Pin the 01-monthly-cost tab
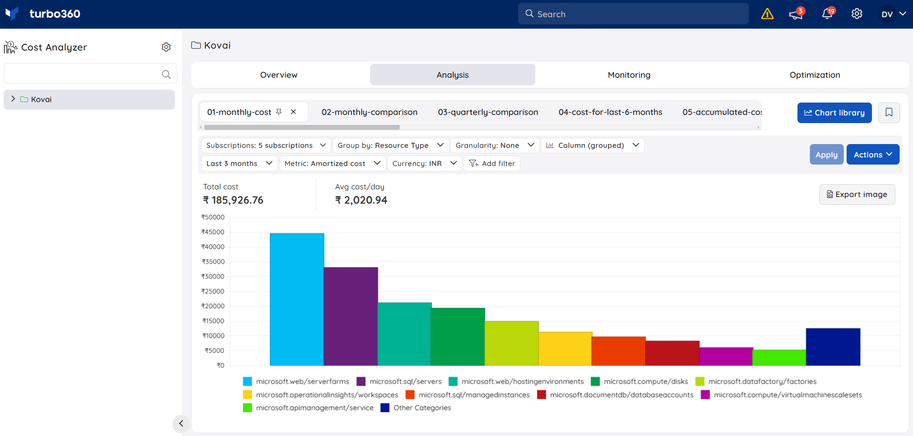The height and width of the screenshot is (436, 913). point(279,112)
